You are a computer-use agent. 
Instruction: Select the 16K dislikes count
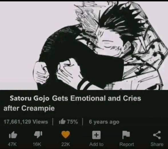click(37, 144)
